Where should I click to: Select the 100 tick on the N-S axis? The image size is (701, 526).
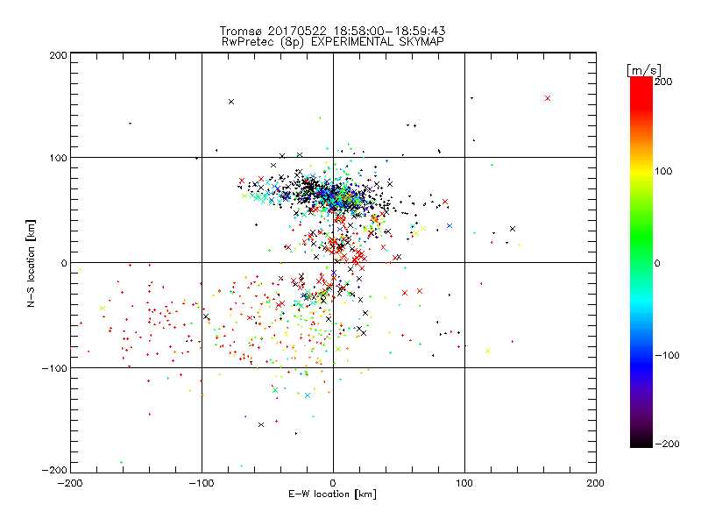[58, 158]
